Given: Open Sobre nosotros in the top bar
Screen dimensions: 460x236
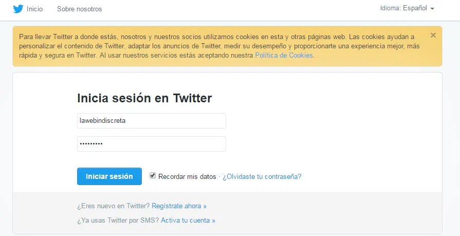Looking at the screenshot, I should (x=79, y=9).
